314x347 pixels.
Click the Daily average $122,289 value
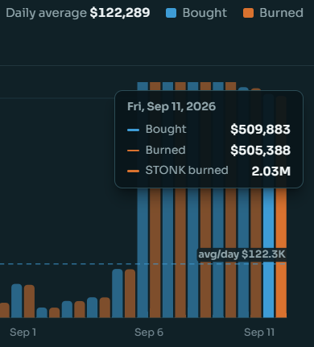tap(120, 13)
